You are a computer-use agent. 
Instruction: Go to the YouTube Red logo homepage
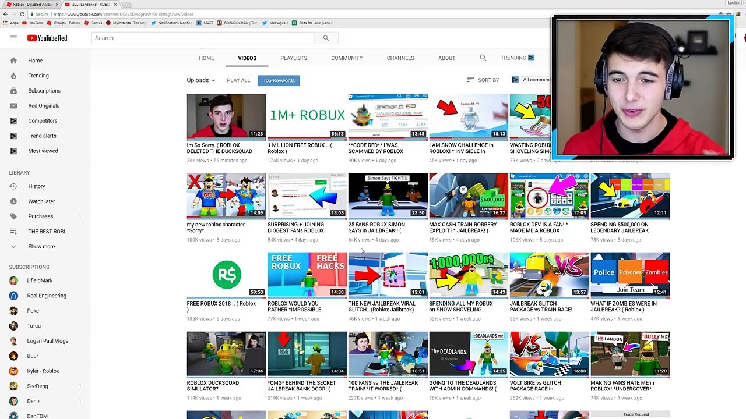[47, 38]
